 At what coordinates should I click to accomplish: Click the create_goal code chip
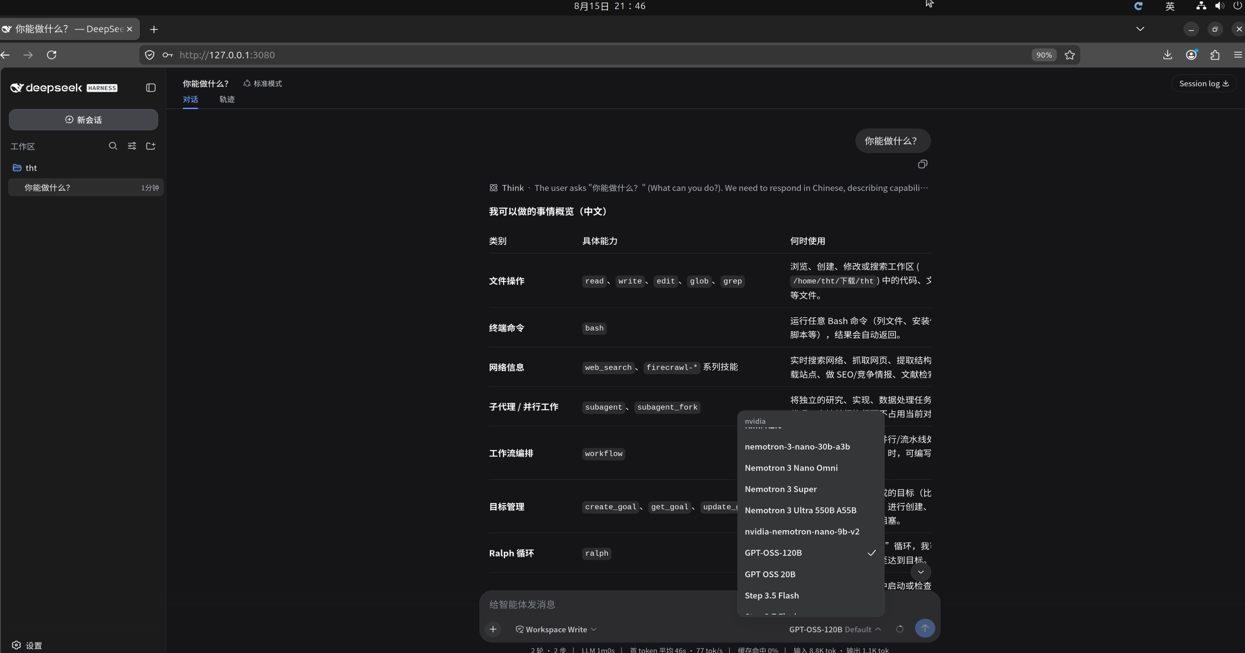pyautogui.click(x=611, y=507)
